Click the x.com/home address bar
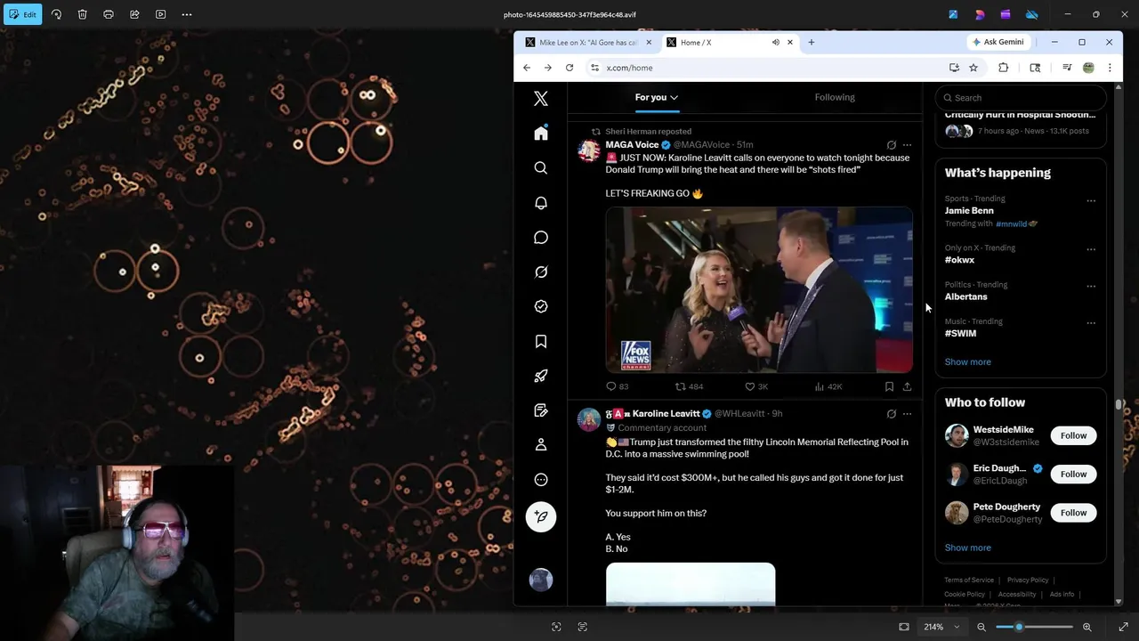 tap(765, 68)
